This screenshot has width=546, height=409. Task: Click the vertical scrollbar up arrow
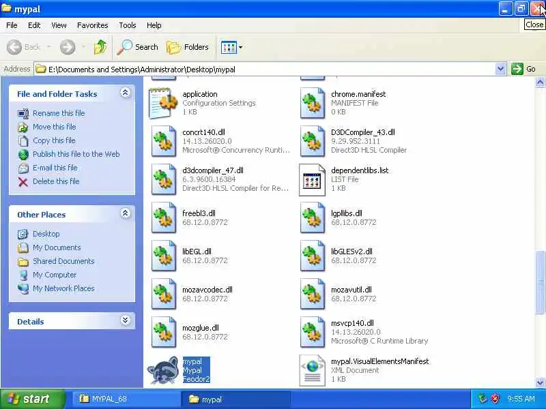pos(540,82)
